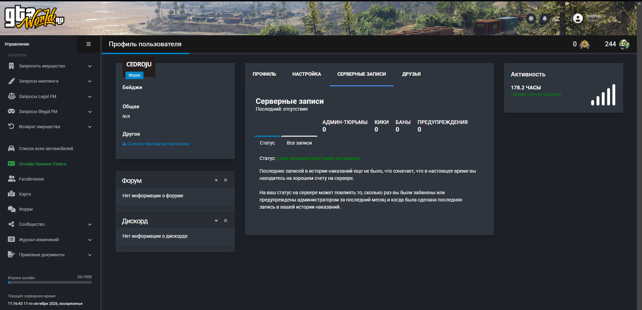Expand Возврат имущества submenu

pyautogui.click(x=90, y=127)
